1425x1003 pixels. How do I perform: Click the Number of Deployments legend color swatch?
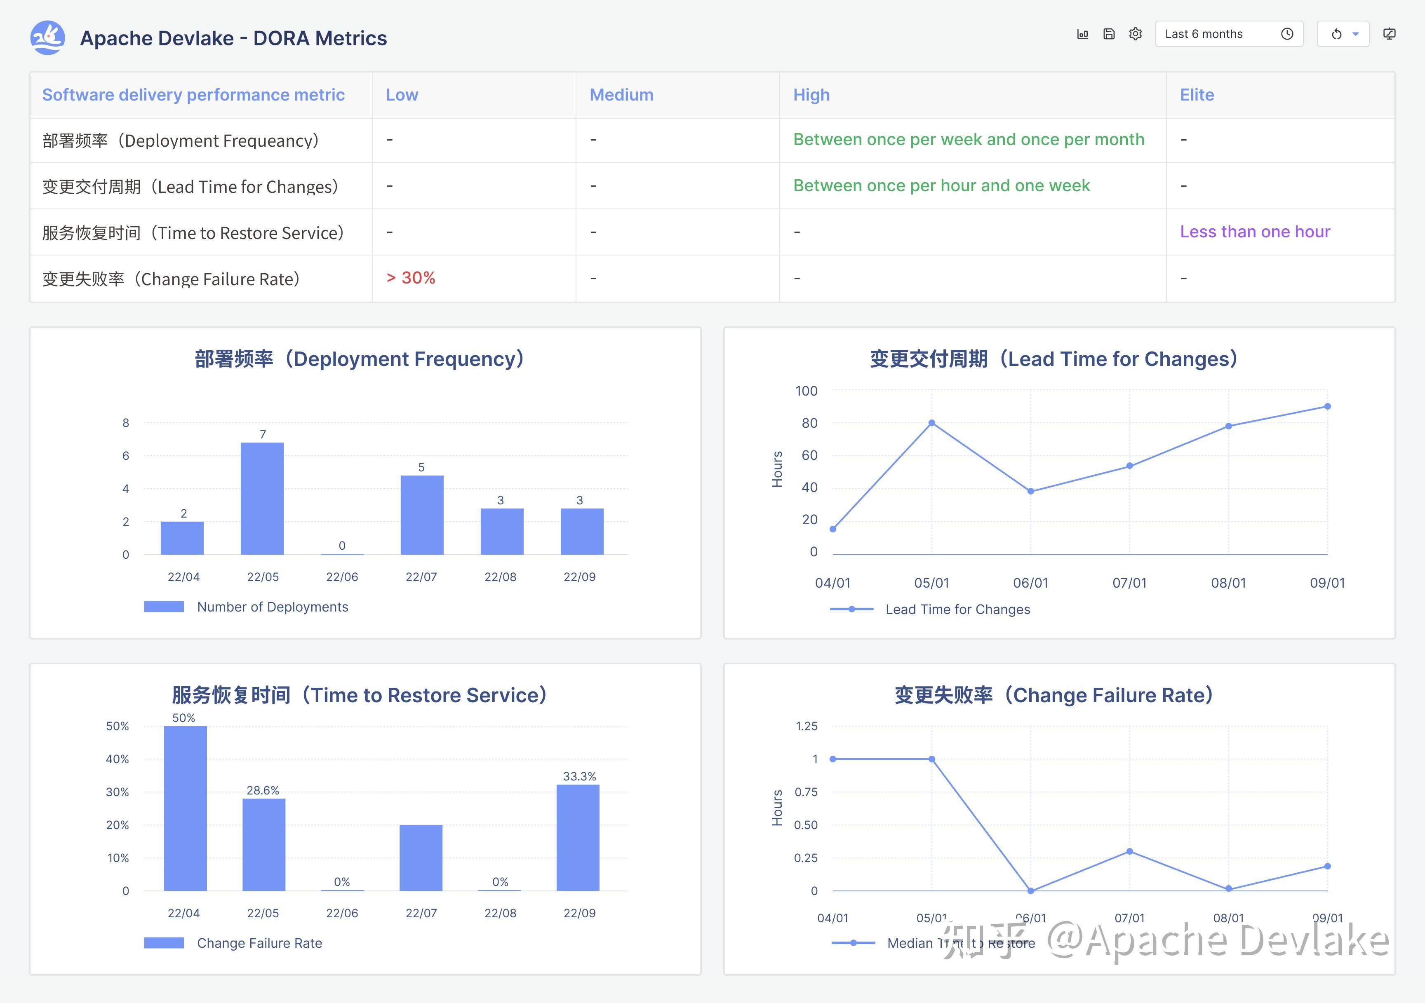pos(164,607)
